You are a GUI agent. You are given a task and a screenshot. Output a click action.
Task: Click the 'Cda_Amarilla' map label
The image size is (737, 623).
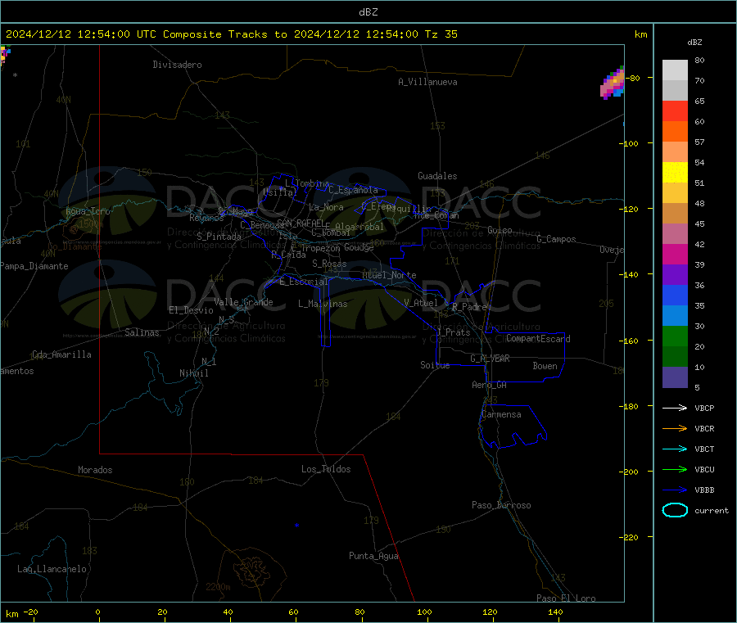tap(61, 354)
